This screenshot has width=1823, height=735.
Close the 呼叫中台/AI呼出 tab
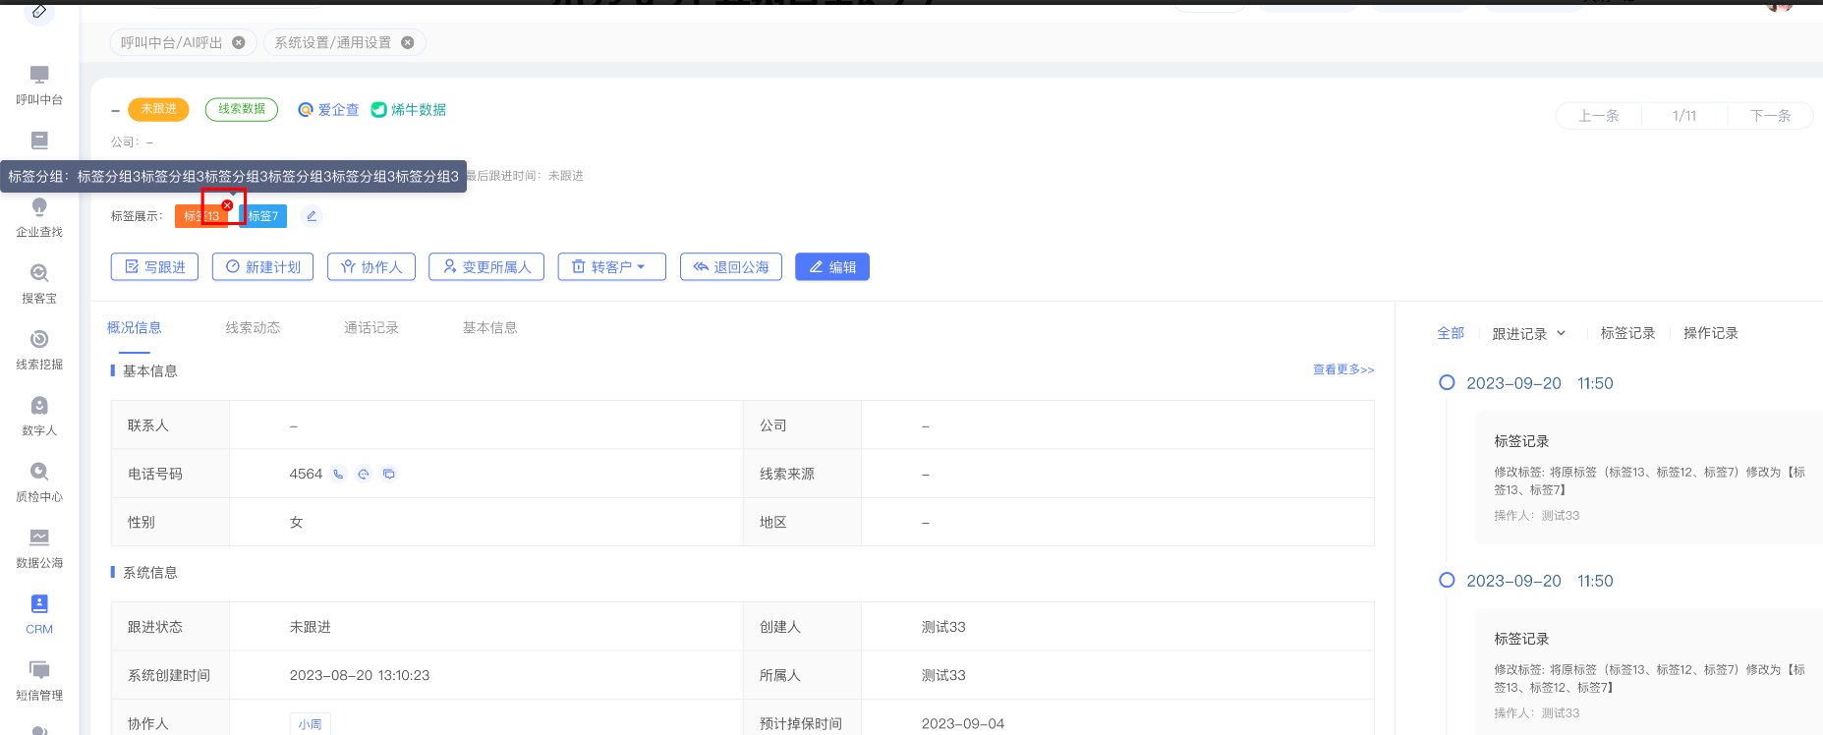coord(239,42)
